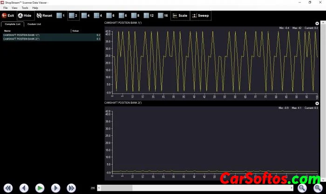Image resolution: width=326 pixels, height=194 pixels.
Task: Hide the data list panel
Action: [x=25, y=15]
